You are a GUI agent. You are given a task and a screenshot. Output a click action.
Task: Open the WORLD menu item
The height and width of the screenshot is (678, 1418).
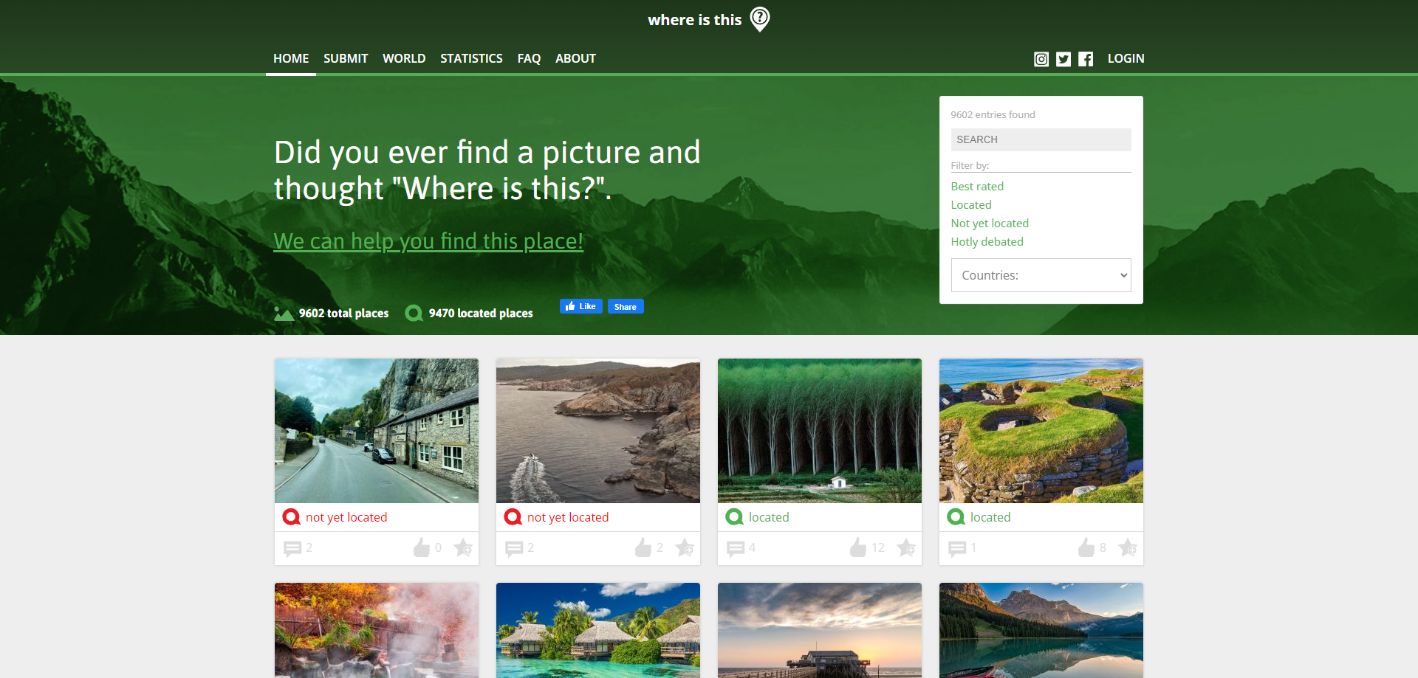pyautogui.click(x=403, y=58)
